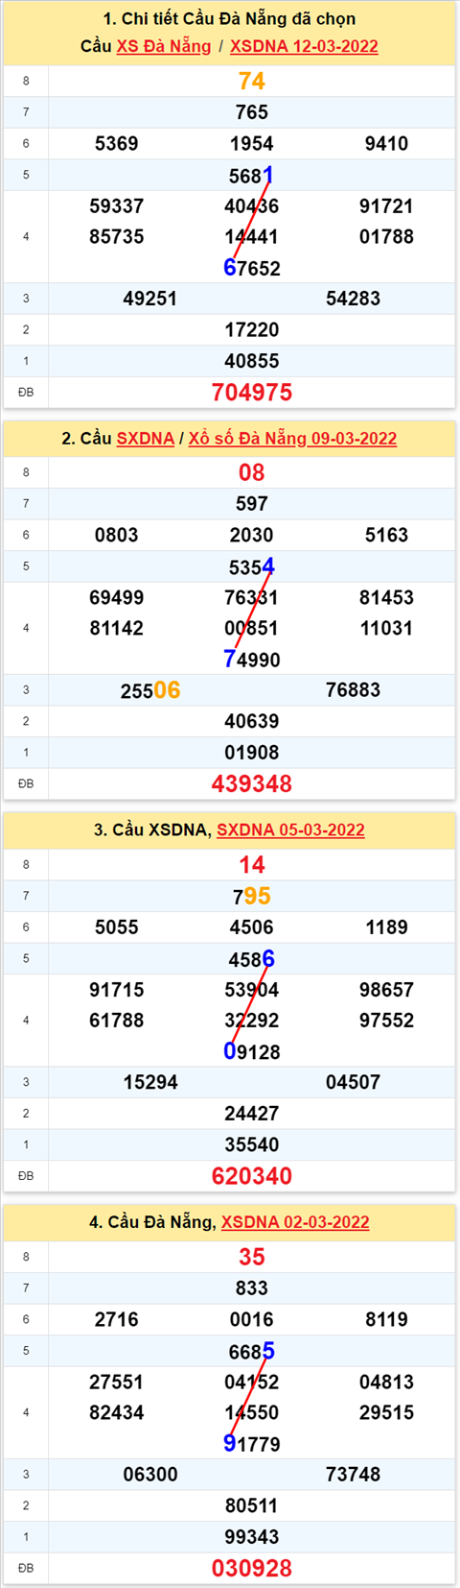Viewport: 460px width, 1588px height.
Task: Select the special prize number 704975
Action: click(x=252, y=392)
